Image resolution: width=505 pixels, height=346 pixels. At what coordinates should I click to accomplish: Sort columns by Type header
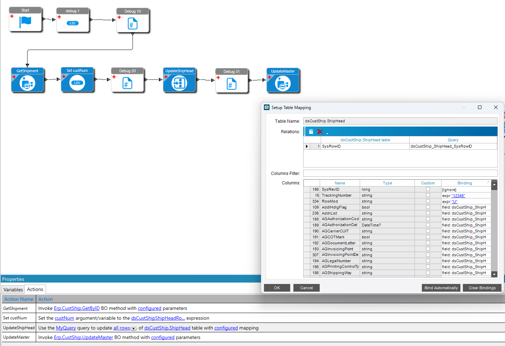(x=387, y=183)
